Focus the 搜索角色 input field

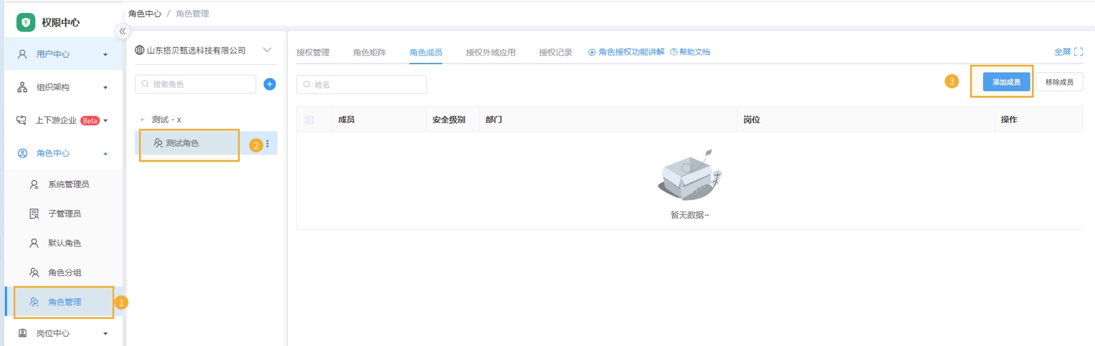click(196, 84)
